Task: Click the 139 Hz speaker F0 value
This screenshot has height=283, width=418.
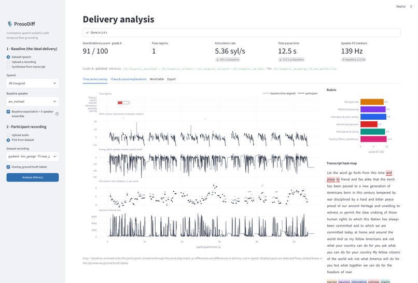Action: tap(352, 51)
